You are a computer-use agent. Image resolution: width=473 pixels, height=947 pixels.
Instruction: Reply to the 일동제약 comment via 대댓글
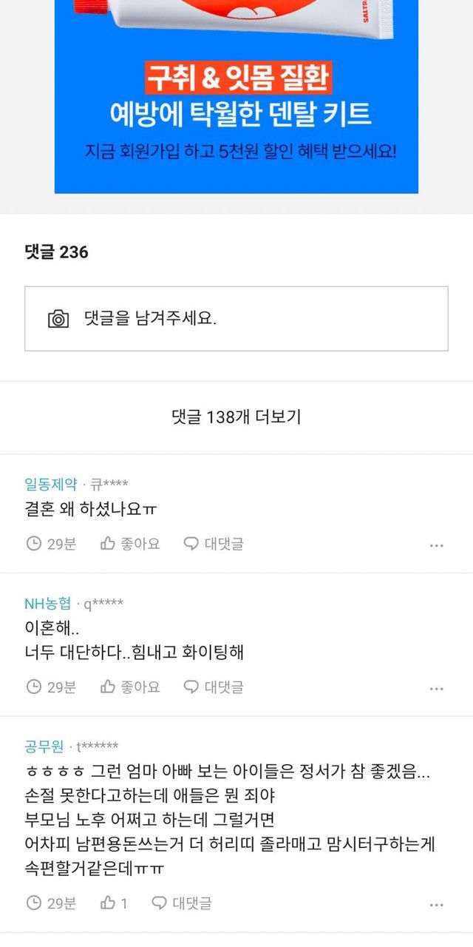coord(214,544)
